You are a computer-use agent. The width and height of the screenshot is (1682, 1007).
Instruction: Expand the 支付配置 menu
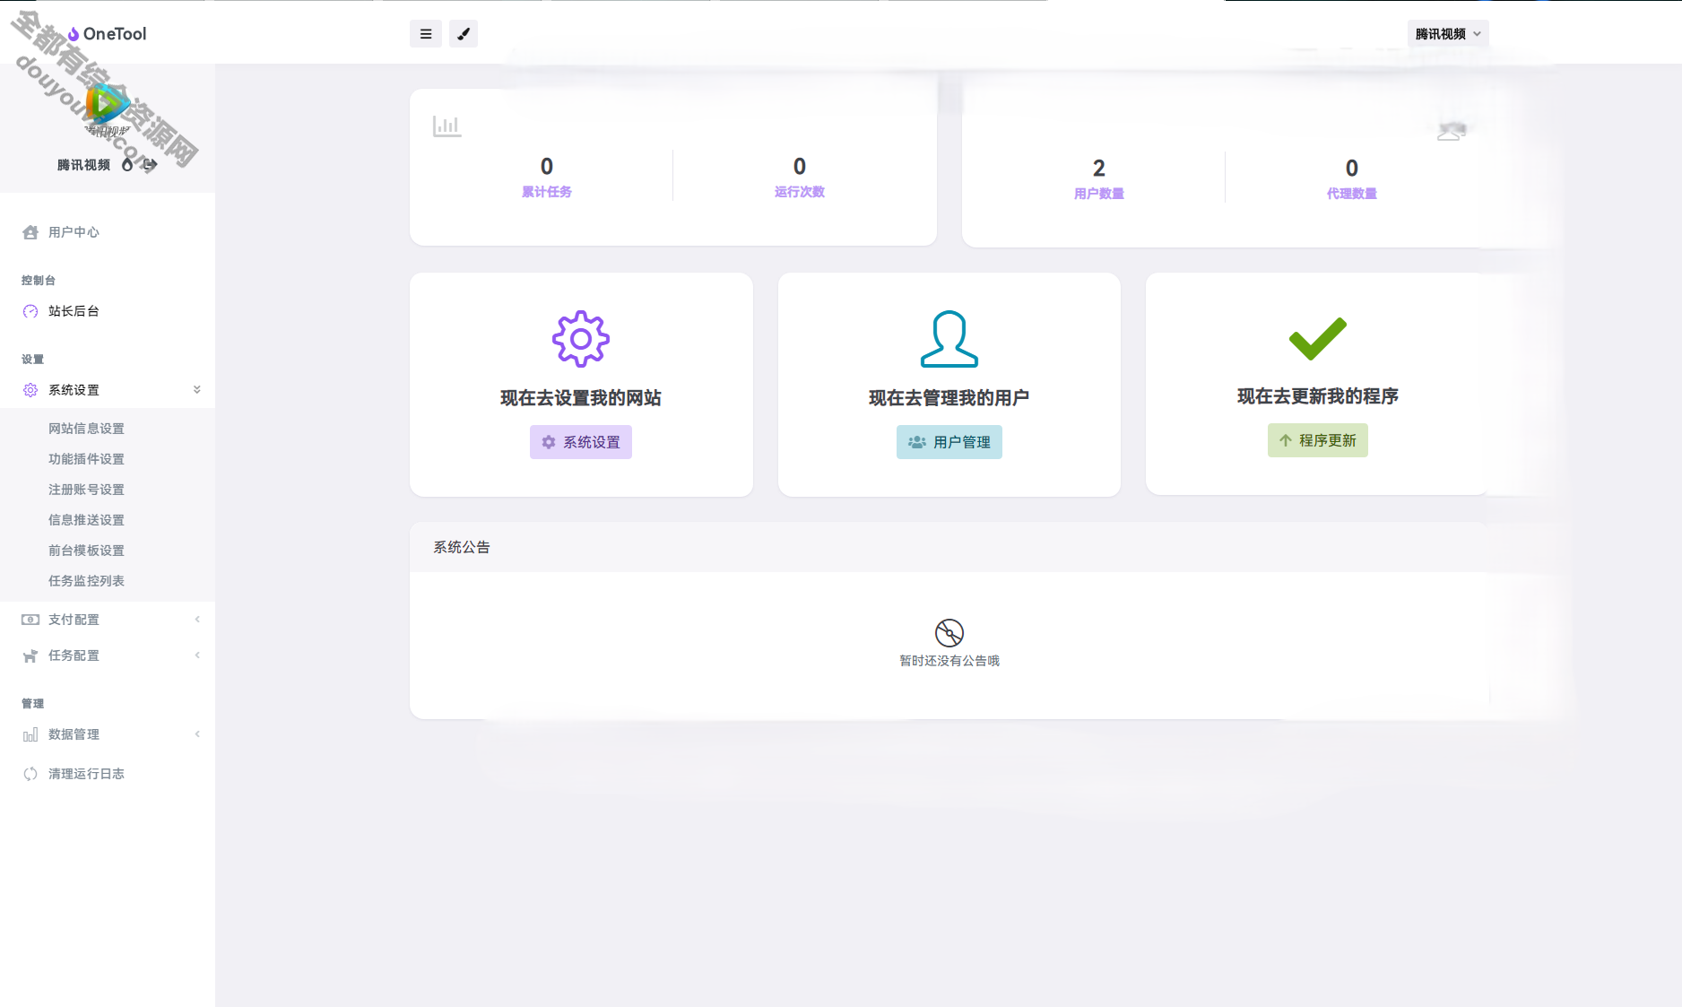pos(108,620)
